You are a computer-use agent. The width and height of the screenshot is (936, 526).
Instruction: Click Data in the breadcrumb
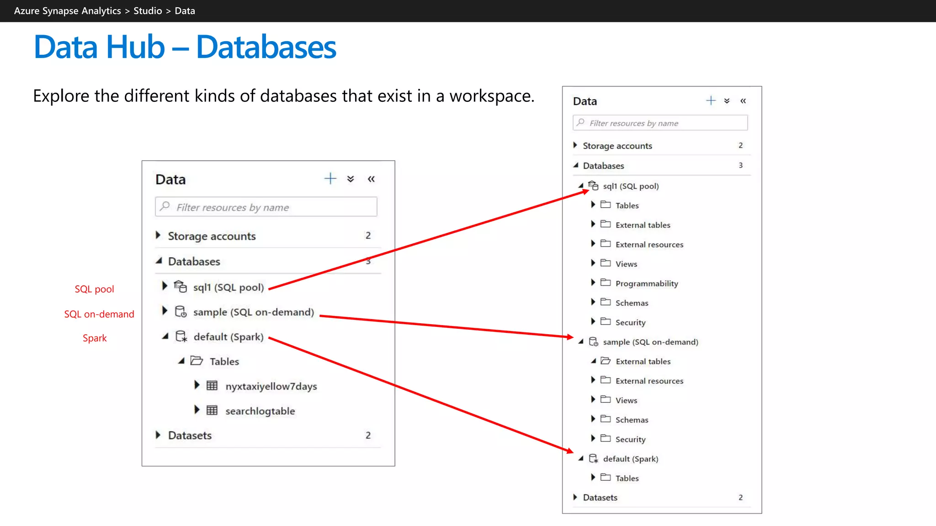(x=185, y=11)
